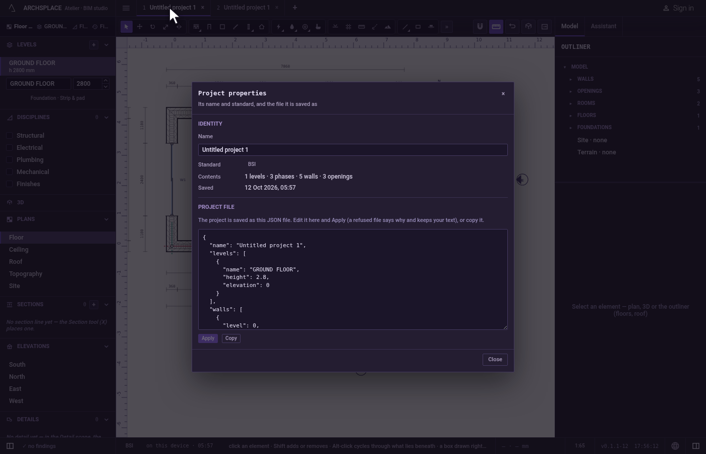Select the roof house tool

coord(262,27)
